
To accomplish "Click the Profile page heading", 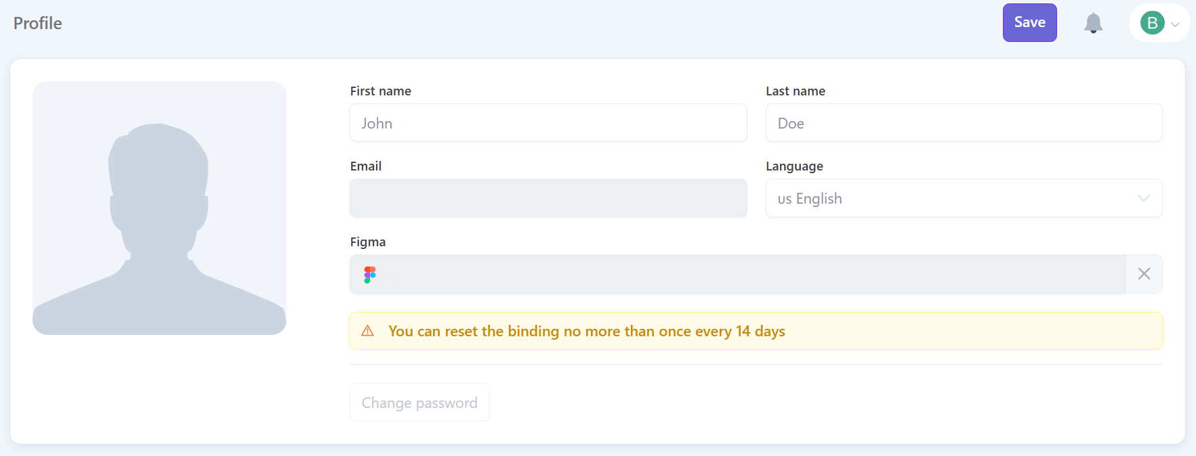I will [x=38, y=23].
